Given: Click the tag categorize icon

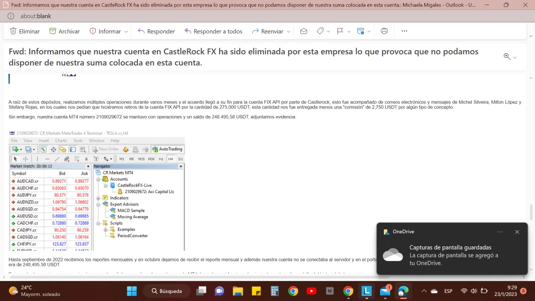Looking at the screenshot, I should pos(320,31).
